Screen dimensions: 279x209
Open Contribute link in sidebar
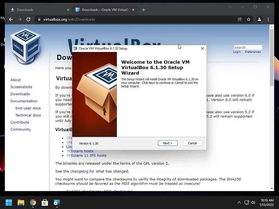pos(20,122)
